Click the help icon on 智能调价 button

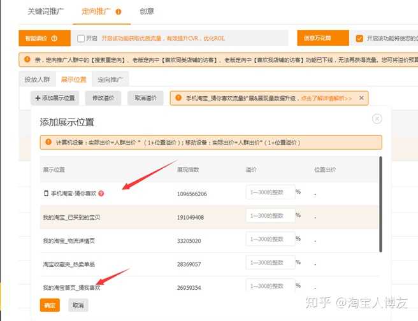pos(54,38)
